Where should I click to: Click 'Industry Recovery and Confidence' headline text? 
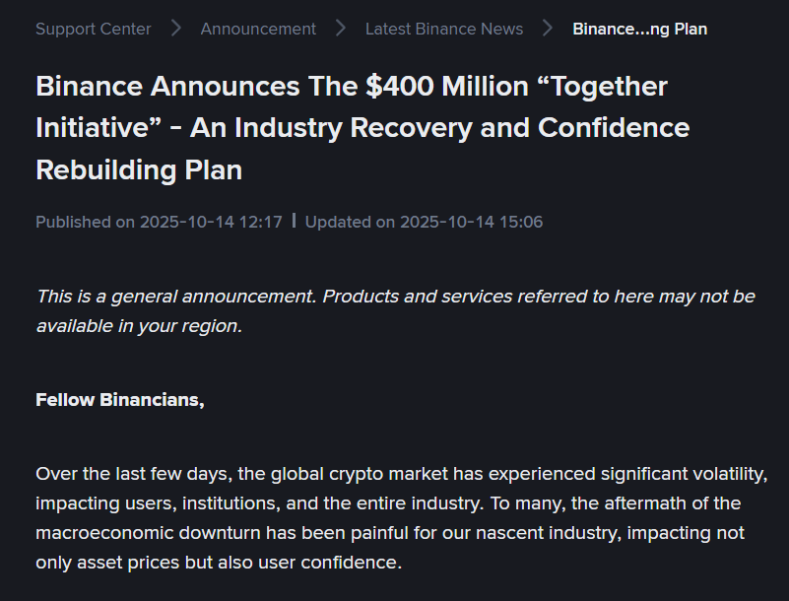[x=439, y=128]
